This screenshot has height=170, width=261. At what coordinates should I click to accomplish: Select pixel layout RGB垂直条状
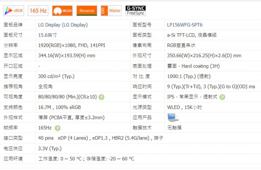(x=181, y=45)
